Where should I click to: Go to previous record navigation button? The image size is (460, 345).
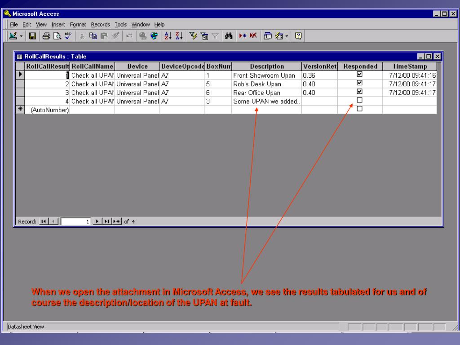(53, 221)
